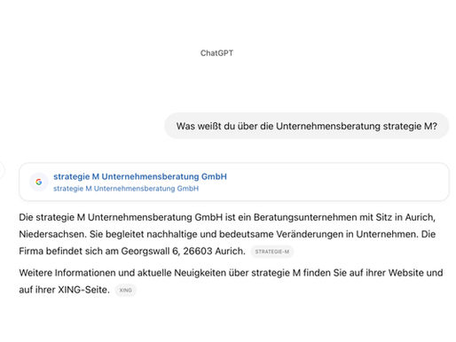
Task: Click the Google icon in the source card
Action: pos(39,182)
